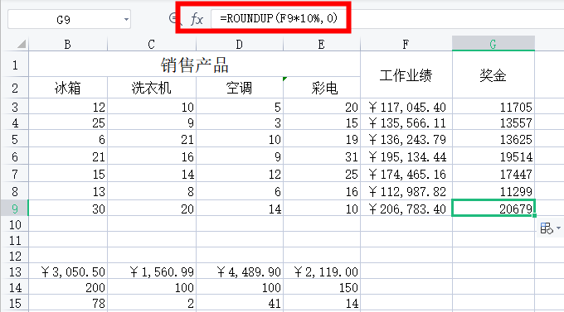The height and width of the screenshot is (312, 564).
Task: Click price cell ¥3,050.50
Action: tap(68, 271)
